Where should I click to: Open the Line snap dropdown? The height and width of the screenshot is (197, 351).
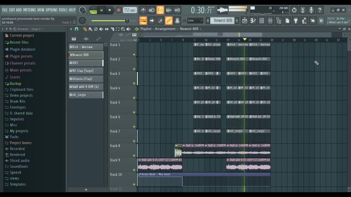pos(195,21)
